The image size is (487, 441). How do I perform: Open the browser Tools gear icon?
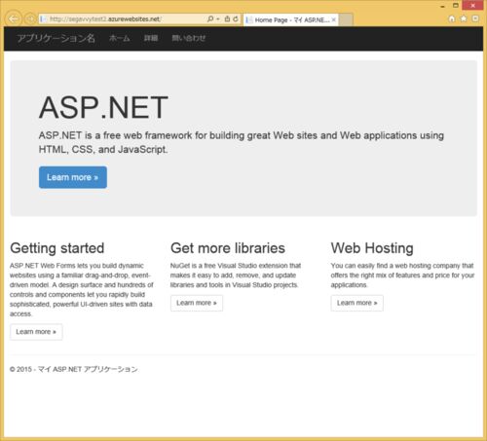click(x=475, y=18)
